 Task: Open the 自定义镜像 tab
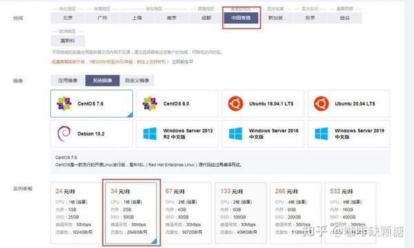coord(137,81)
